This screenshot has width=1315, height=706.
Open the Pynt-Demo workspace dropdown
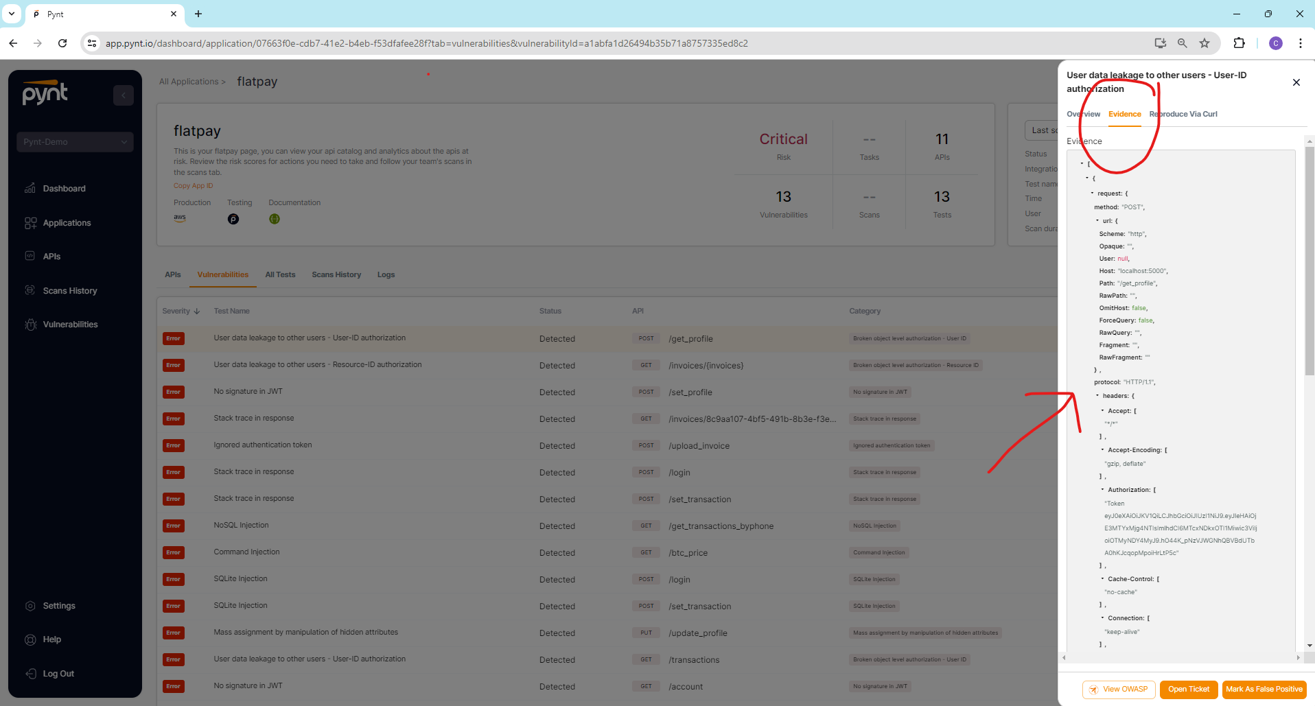(75, 142)
